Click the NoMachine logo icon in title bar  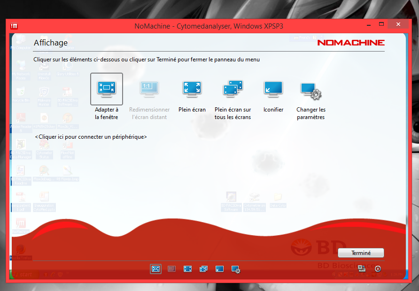click(14, 26)
